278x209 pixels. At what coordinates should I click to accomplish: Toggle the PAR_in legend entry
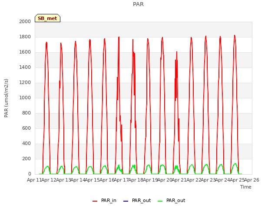[104, 200]
